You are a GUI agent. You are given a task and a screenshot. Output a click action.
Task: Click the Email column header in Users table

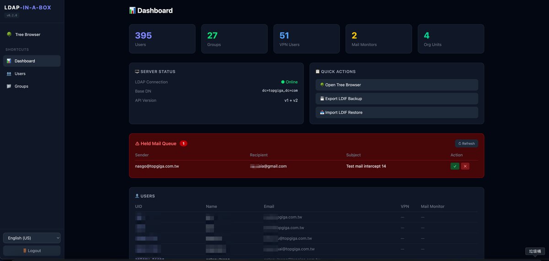269,206
